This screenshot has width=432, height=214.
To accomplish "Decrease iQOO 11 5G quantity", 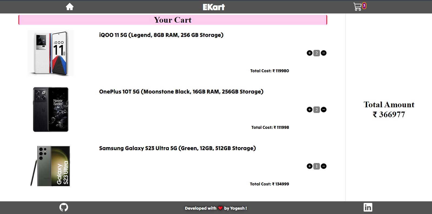I will (324, 53).
